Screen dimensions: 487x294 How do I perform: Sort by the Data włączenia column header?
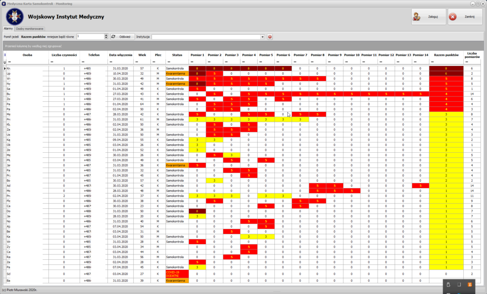click(x=120, y=55)
